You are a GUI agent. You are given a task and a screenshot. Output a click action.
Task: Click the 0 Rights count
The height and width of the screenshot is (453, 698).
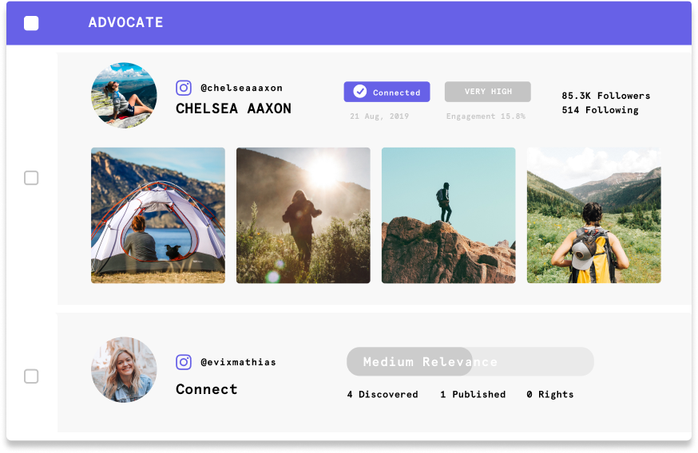tap(549, 394)
